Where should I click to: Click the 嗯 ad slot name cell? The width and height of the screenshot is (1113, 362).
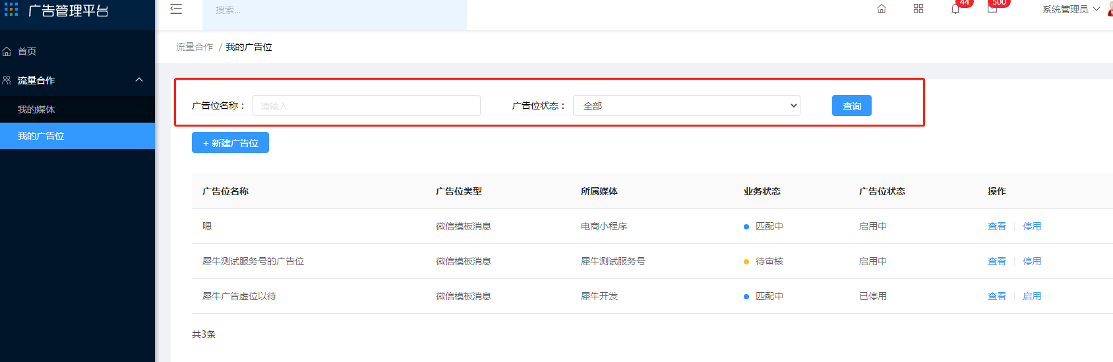point(207,226)
